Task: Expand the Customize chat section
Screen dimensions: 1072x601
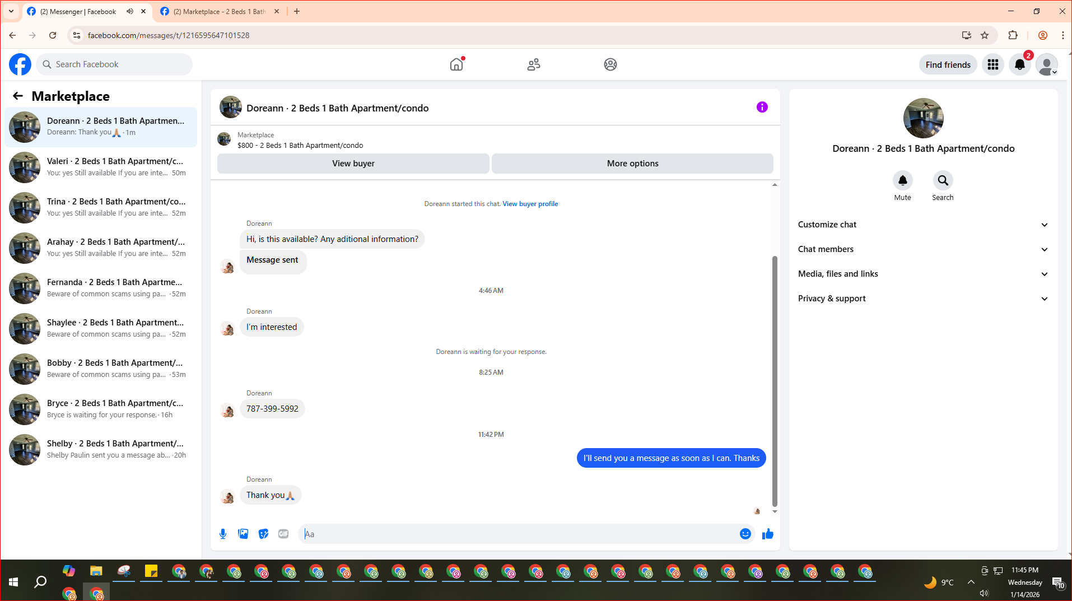Action: [923, 225]
